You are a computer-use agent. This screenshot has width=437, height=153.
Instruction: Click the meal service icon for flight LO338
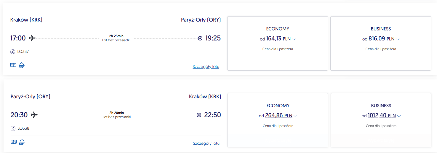[22, 142]
